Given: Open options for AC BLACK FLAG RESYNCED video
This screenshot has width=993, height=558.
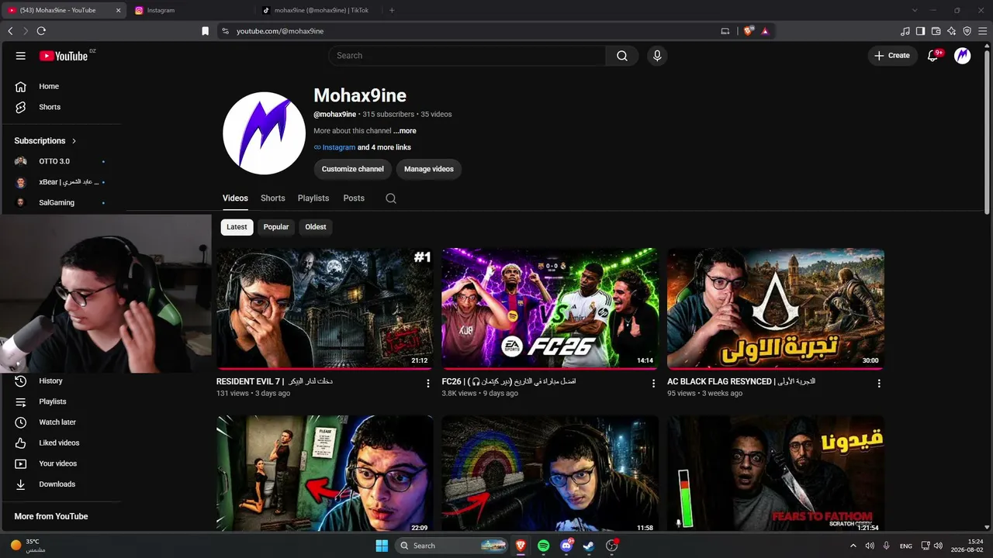Looking at the screenshot, I should pyautogui.click(x=879, y=384).
